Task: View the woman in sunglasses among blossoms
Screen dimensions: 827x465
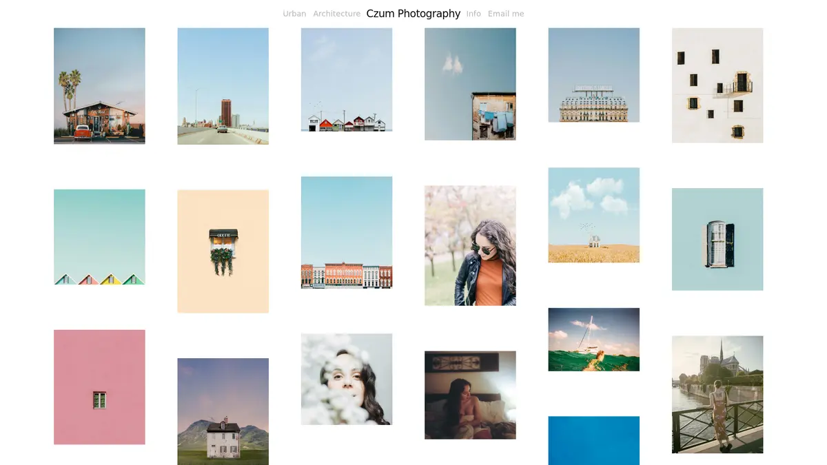Action: pos(469,245)
